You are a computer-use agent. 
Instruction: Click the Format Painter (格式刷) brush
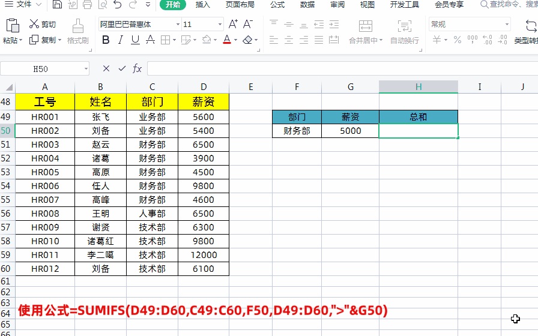pyautogui.click(x=78, y=31)
